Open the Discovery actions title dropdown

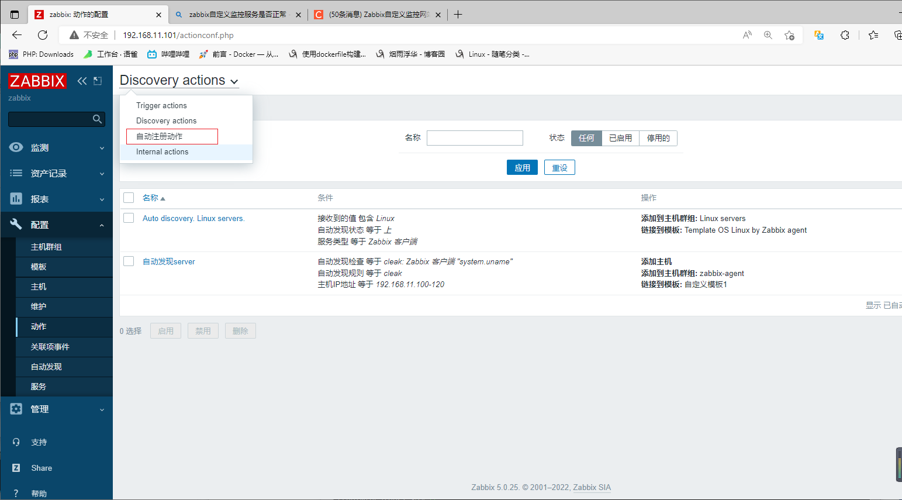click(179, 81)
